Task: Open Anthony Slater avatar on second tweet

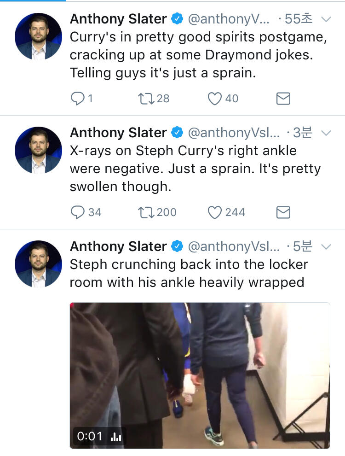Action: coord(38,150)
